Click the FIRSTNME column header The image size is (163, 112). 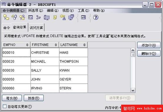pos(45,45)
